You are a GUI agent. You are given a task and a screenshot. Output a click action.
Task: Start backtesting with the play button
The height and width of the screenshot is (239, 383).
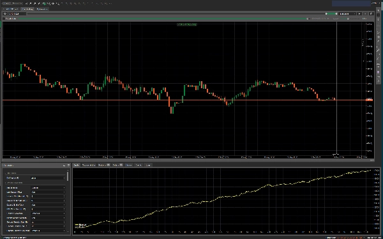[x=359, y=14]
